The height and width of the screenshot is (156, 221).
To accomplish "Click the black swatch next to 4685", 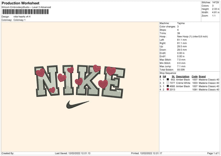I will pyautogui.click(x=168, y=86).
